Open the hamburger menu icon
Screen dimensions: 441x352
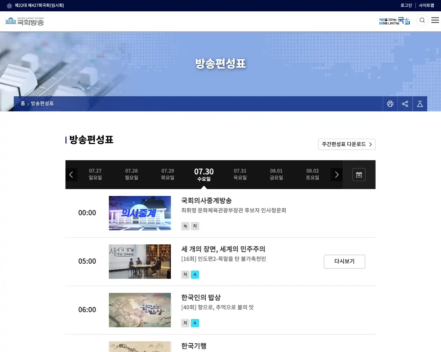click(x=435, y=20)
